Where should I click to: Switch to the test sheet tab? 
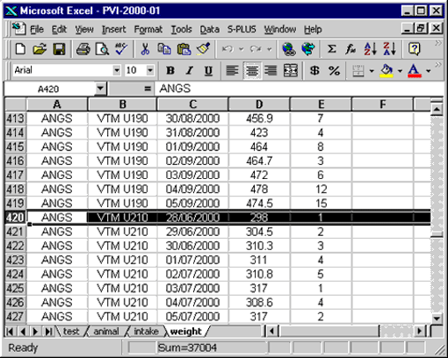click(x=71, y=331)
